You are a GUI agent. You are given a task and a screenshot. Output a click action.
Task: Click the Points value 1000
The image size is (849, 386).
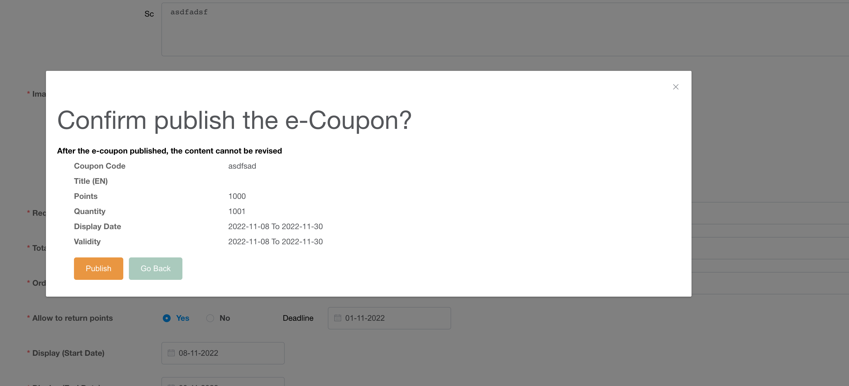(237, 196)
